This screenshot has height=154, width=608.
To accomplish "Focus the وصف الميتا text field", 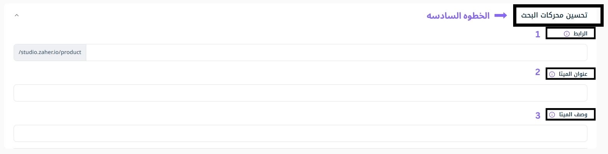I will pyautogui.click(x=300, y=133).
